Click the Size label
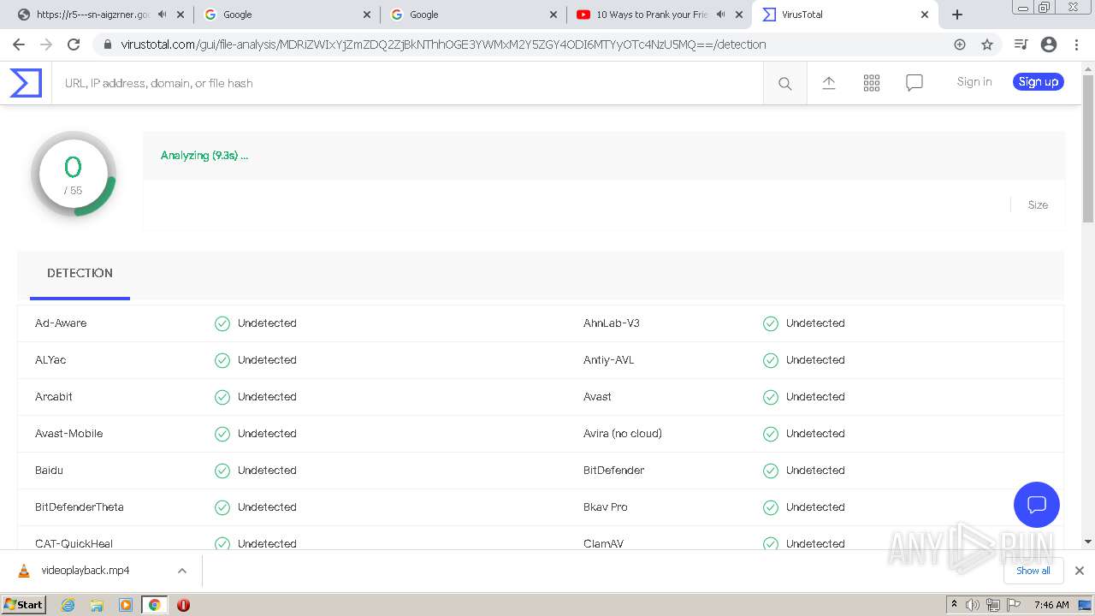 [x=1038, y=205]
